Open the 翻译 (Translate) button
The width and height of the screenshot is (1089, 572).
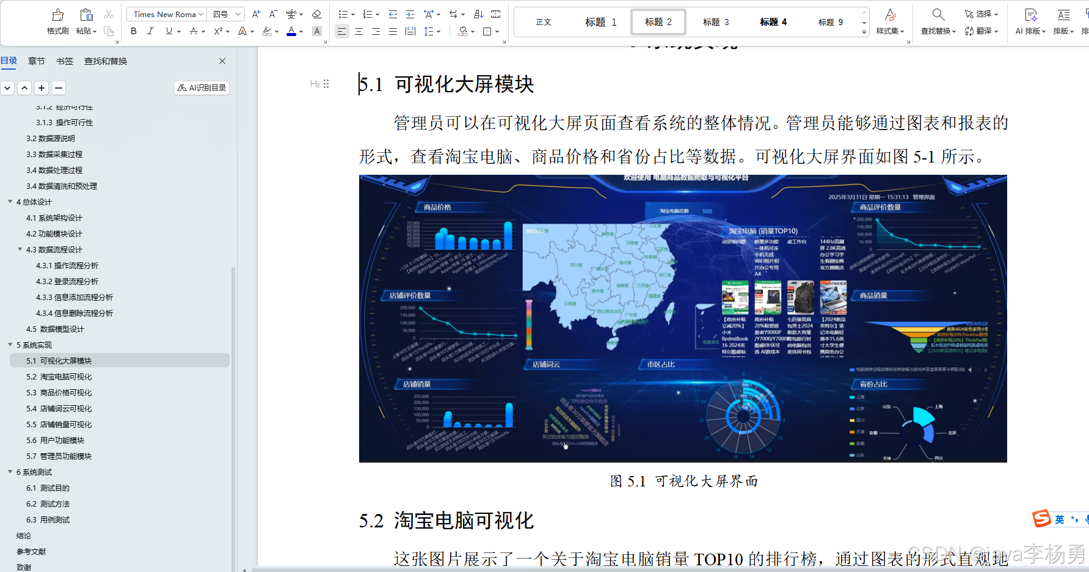click(982, 31)
